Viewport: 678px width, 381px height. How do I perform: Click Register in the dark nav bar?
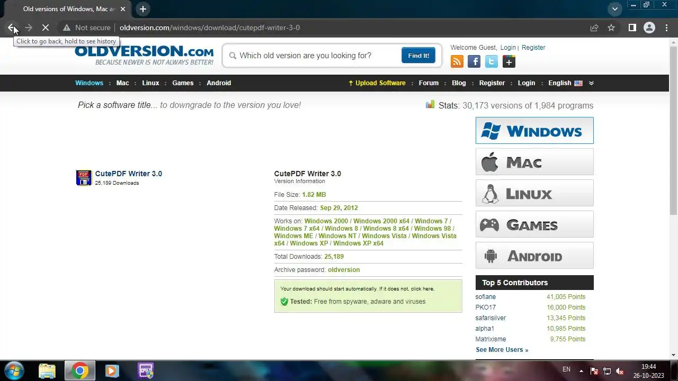coord(492,83)
